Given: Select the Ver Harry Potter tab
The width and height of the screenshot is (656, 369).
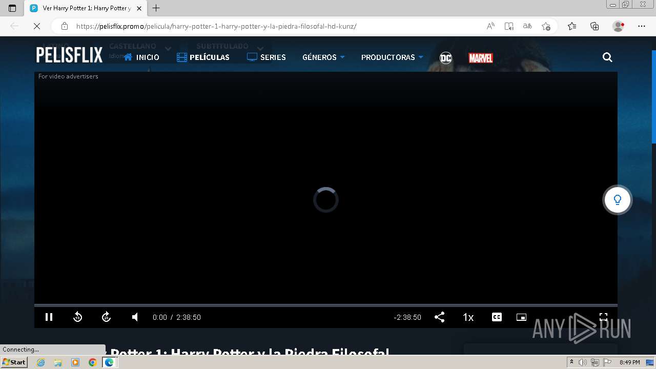Looking at the screenshot, I should (85, 8).
